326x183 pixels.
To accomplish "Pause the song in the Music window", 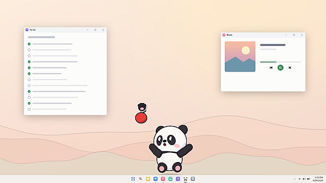I will tap(280, 67).
